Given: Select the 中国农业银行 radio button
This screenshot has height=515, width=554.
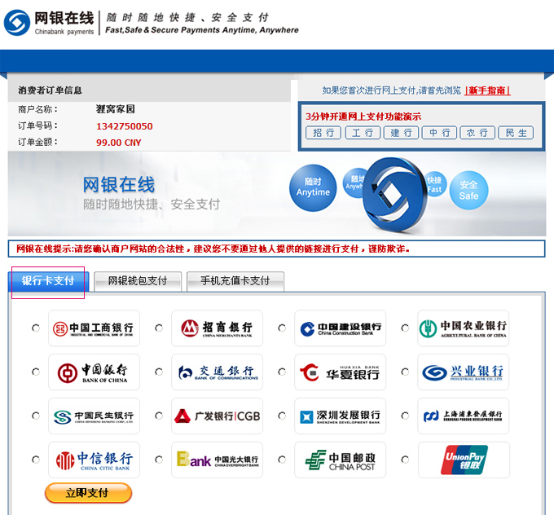Looking at the screenshot, I should pyautogui.click(x=405, y=328).
